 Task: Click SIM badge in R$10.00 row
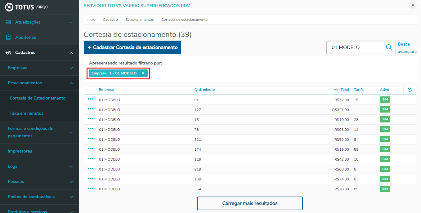click(x=385, y=119)
